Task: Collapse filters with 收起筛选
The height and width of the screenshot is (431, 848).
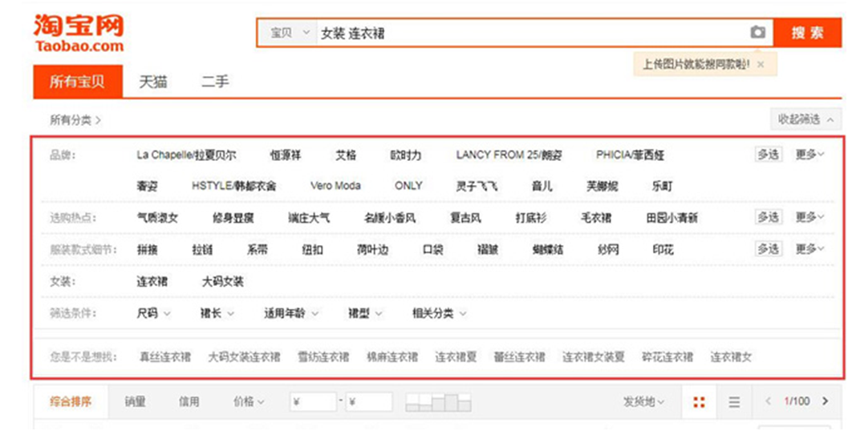Action: pyautogui.click(x=805, y=119)
